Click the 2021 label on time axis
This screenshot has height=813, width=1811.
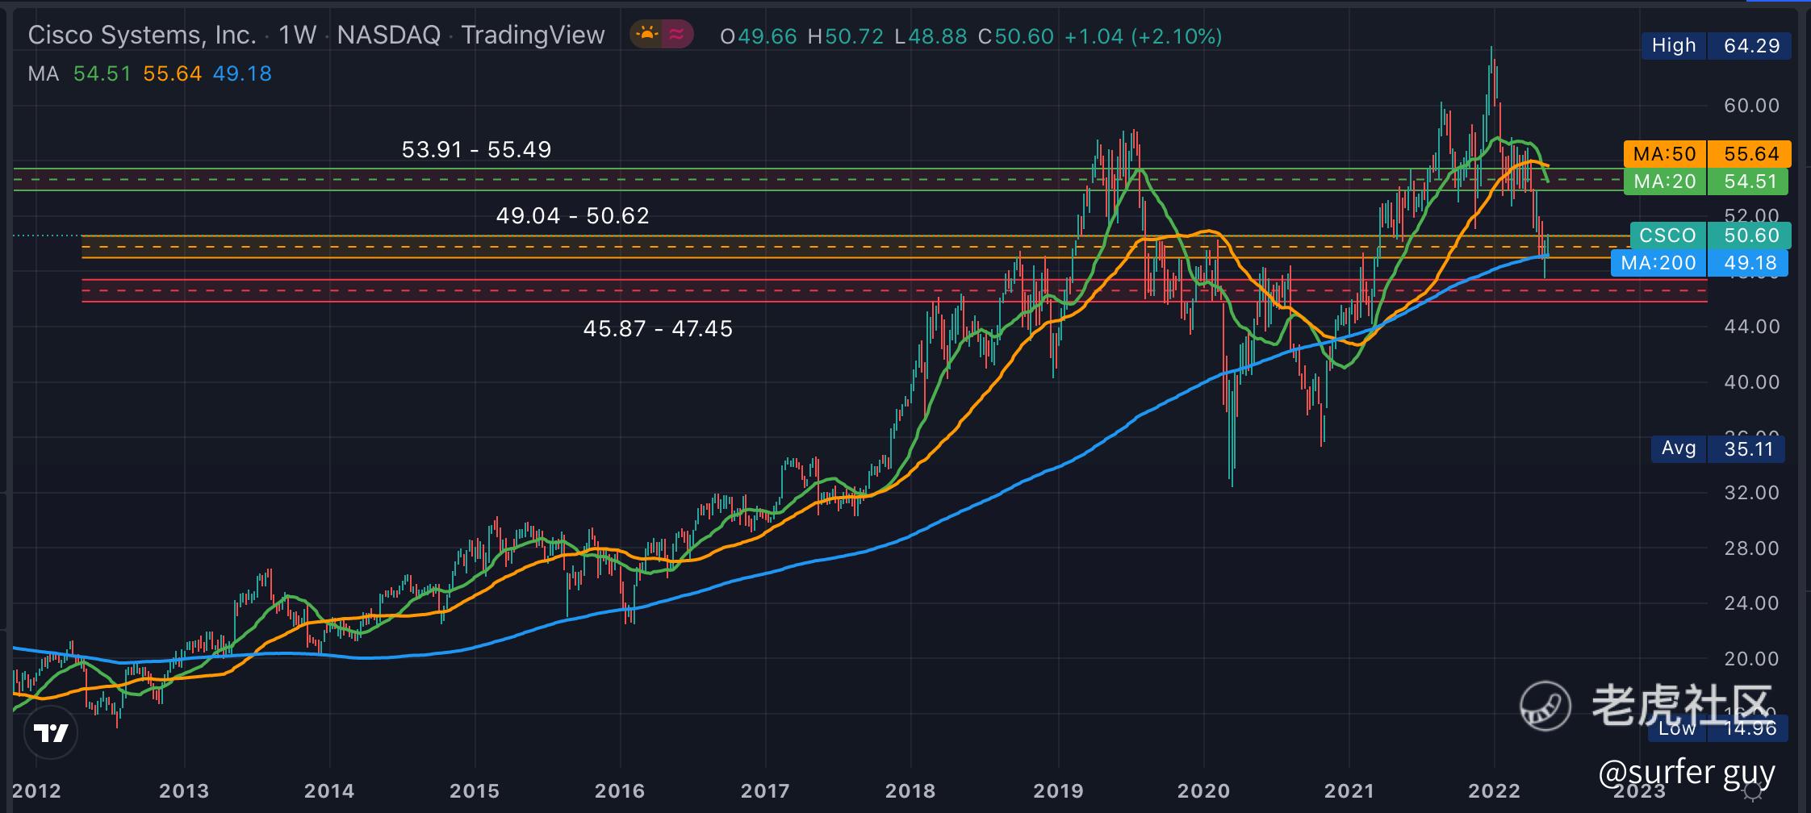[1349, 790]
